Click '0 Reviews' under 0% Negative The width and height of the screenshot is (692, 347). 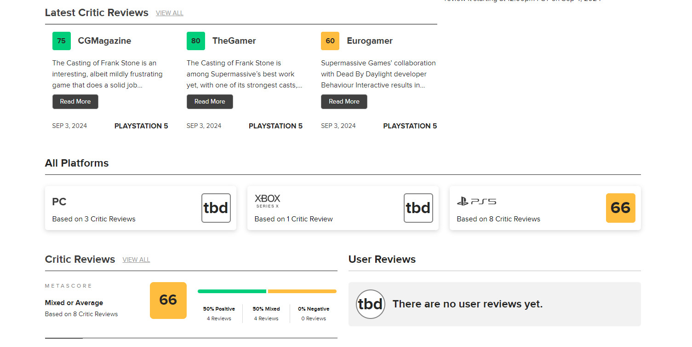(314, 318)
